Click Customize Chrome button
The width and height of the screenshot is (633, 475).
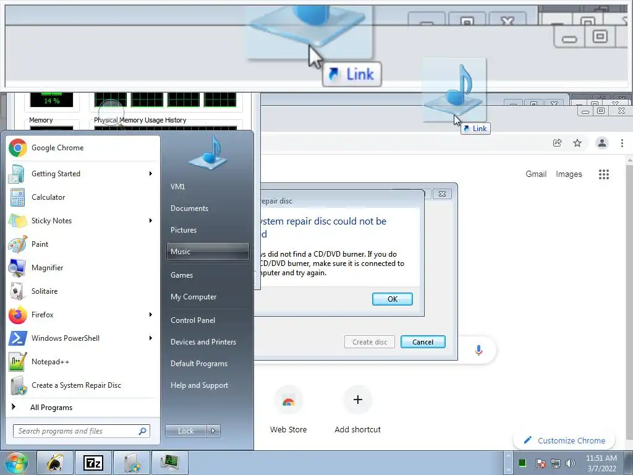pyautogui.click(x=564, y=440)
